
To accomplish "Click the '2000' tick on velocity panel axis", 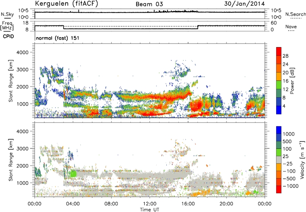I will [x=23, y=166].
